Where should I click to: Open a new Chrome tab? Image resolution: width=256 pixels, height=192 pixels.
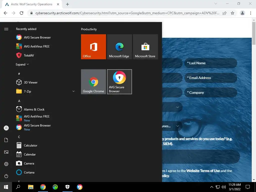pos(67,4)
